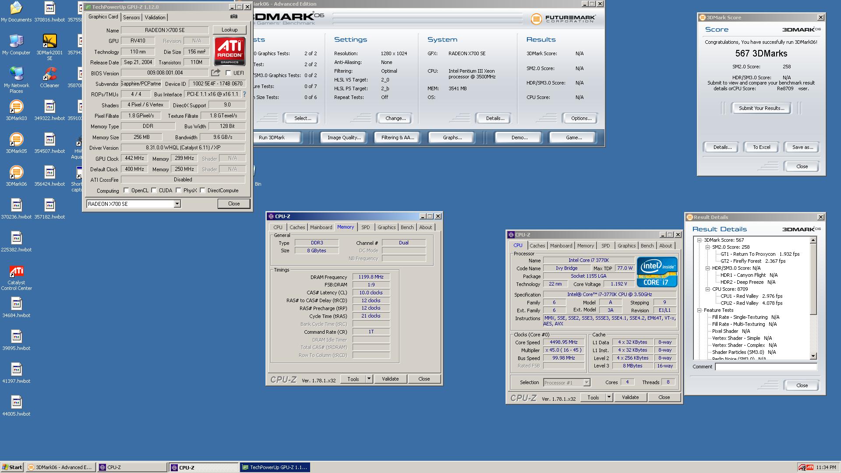The width and height of the screenshot is (841, 473).
Task: Click Validate in CPU-Z Memory window
Action: point(390,379)
